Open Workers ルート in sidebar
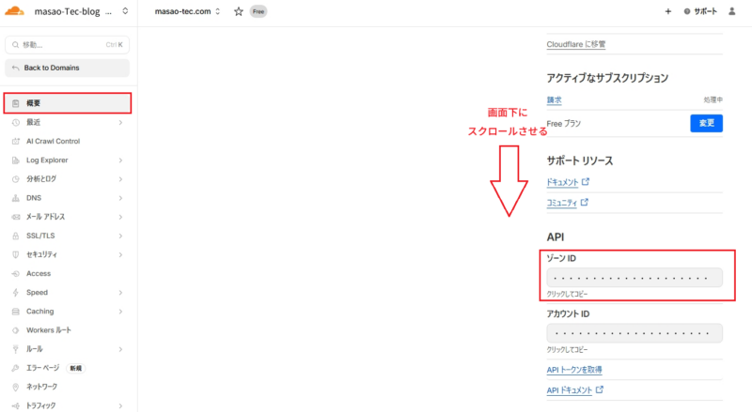The height and width of the screenshot is (412, 752). coord(67,330)
